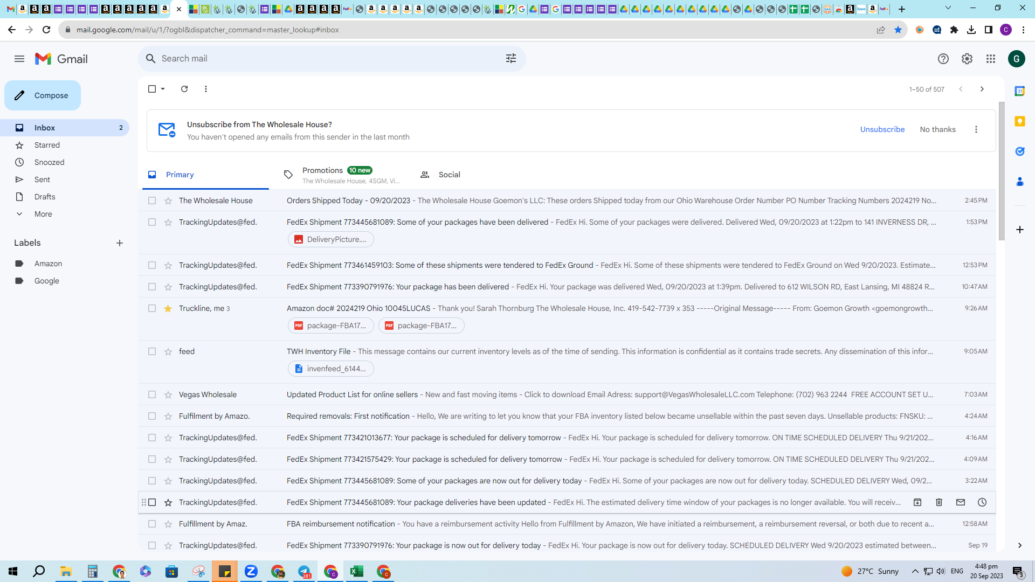This screenshot has width=1035, height=582.
Task: Open Windows Start menu
Action: 13,571
